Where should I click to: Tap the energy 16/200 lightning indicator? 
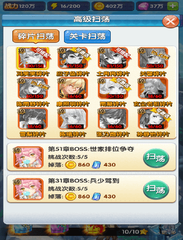coord(69,6)
